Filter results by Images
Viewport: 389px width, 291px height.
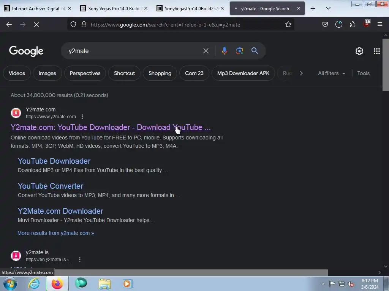(47, 73)
